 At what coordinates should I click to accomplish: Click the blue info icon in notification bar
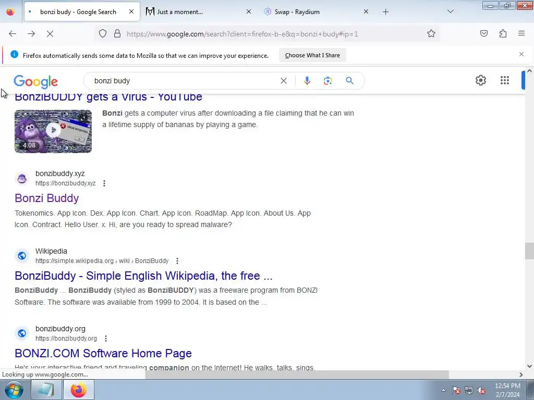pyautogui.click(x=14, y=54)
